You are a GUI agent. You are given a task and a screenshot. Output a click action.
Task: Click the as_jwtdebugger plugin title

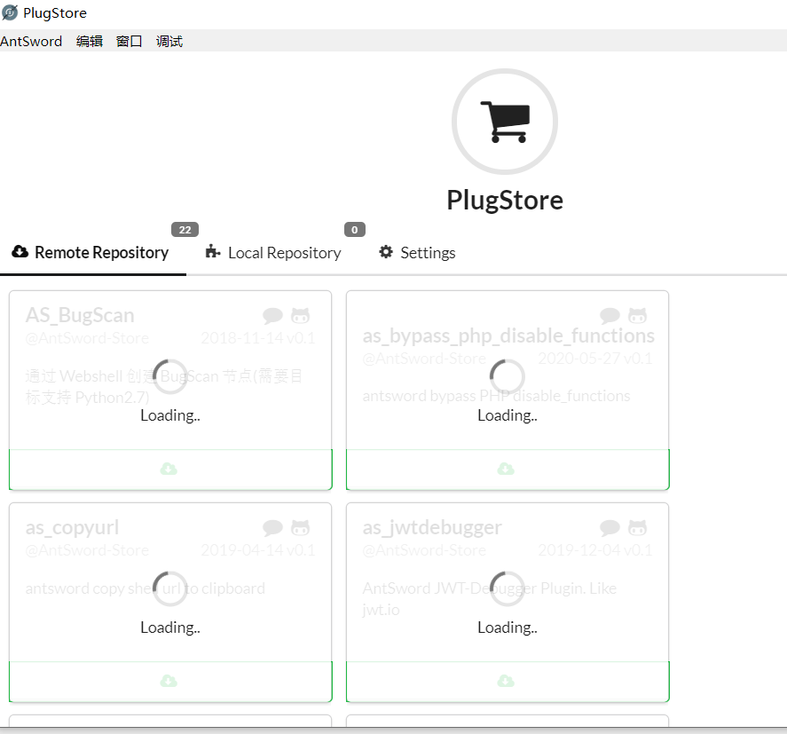[432, 528]
